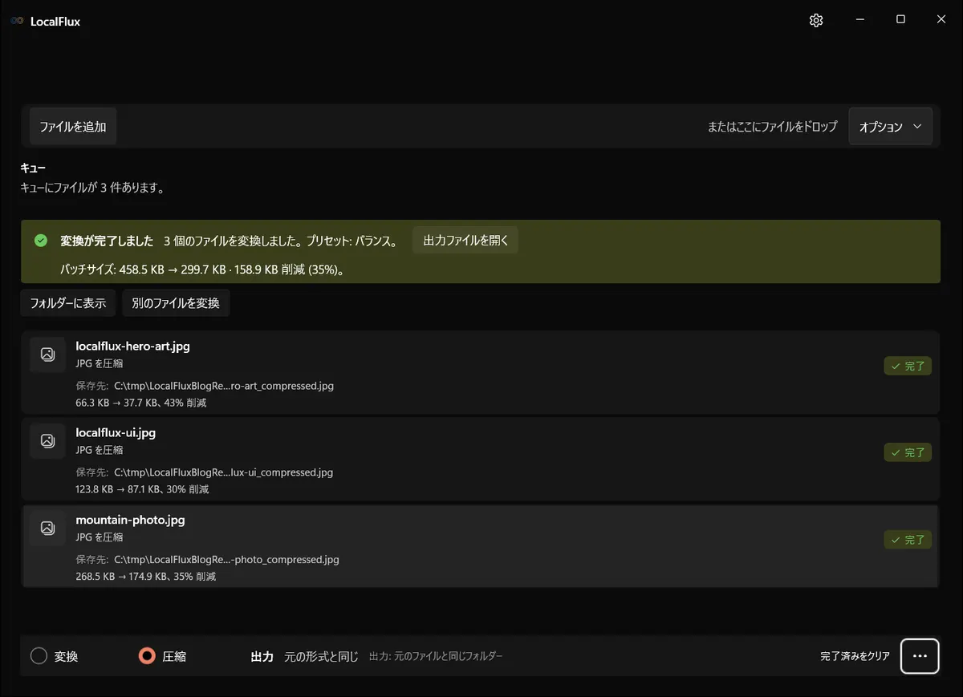Click the キューにファイルが 3 件あります text
The width and height of the screenshot is (963, 697).
(92, 188)
